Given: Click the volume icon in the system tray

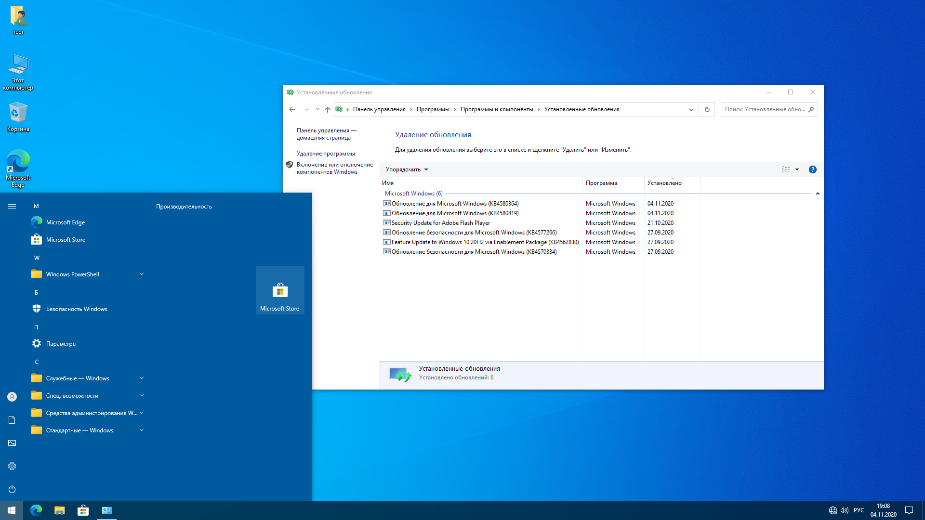Looking at the screenshot, I should click(x=845, y=510).
